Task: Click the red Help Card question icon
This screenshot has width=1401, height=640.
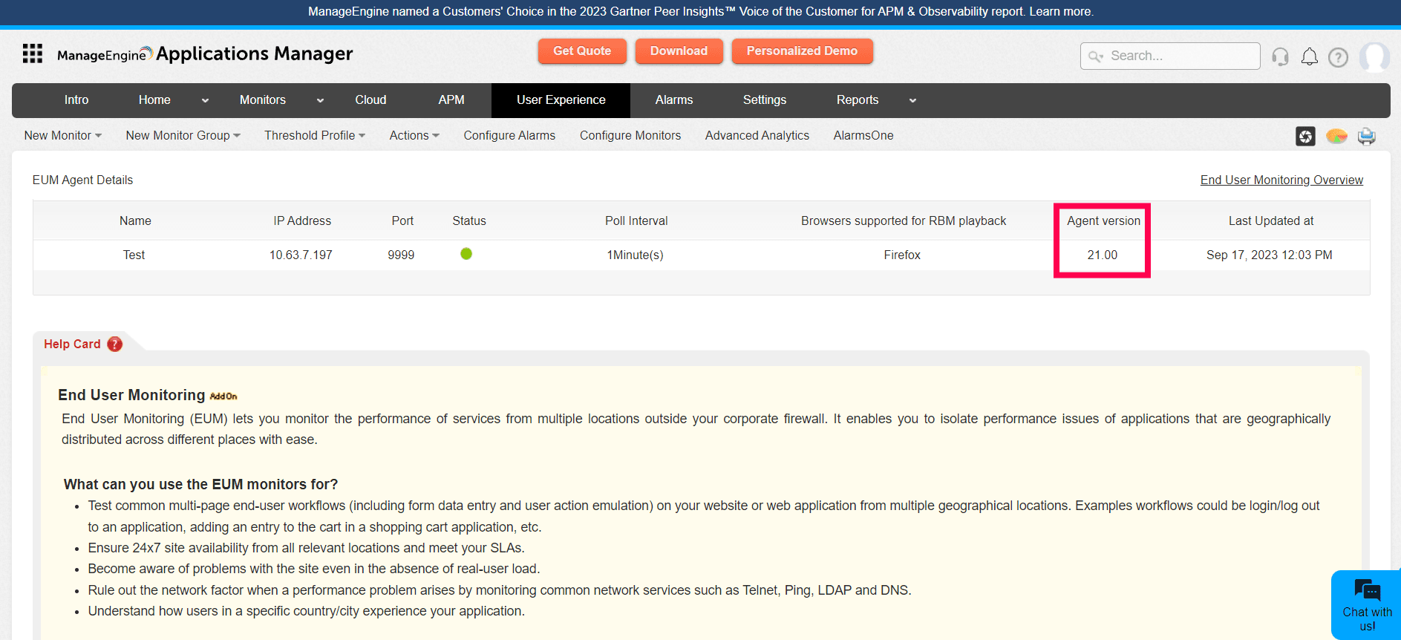Action: [115, 344]
